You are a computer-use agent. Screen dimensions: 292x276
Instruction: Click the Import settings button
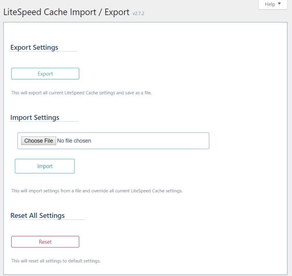pos(45,166)
